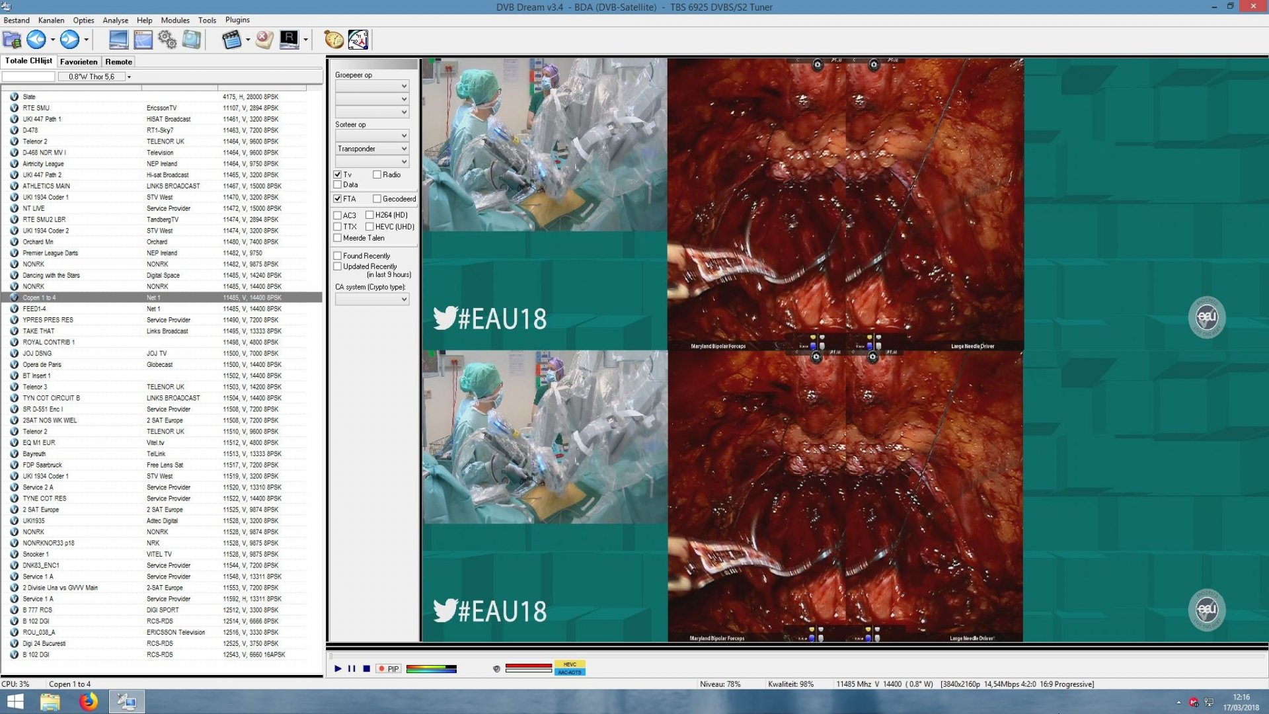The image size is (1269, 714).
Task: Select channel 'Premier League Darts' in the list
Action: point(50,253)
